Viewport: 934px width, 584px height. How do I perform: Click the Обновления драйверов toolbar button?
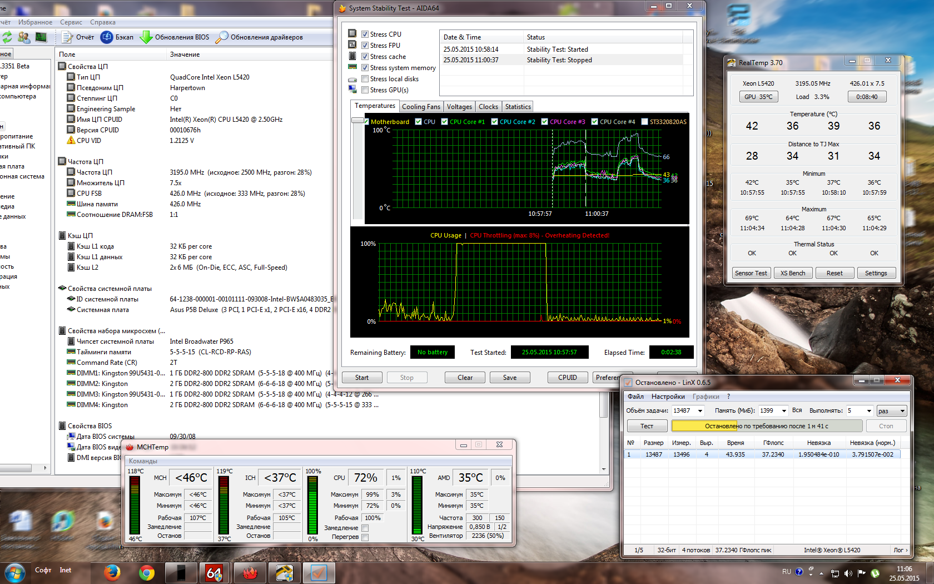pyautogui.click(x=259, y=37)
